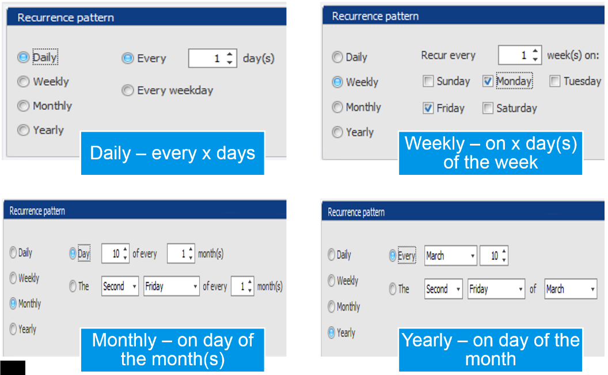Open the Second dropdown in Monthly panel
608x375 pixels.
tap(120, 286)
